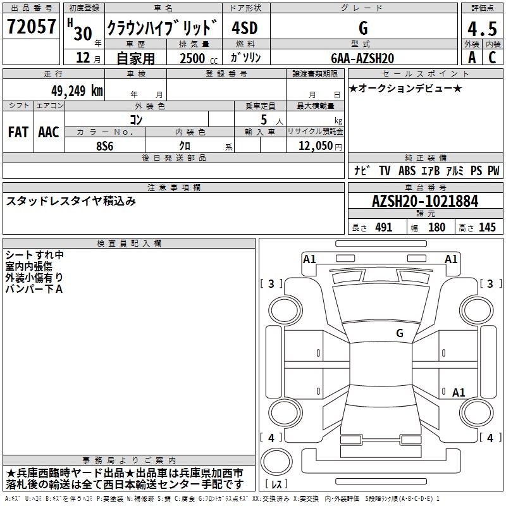Click the 注意事項欄 section header
This screenshot has height=506, width=506.
point(173,188)
